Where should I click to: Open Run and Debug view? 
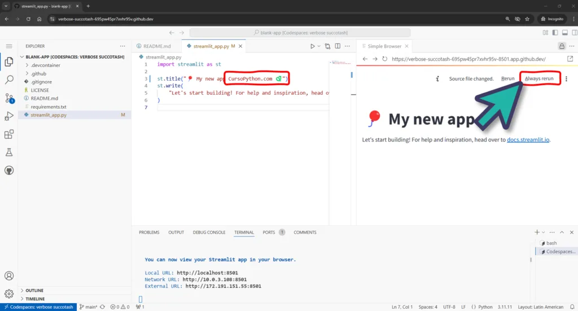point(9,116)
